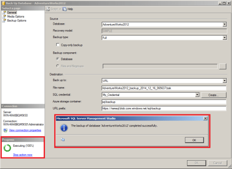
Task: Open the Script dropdown arrow
Action: (x=60, y=9)
